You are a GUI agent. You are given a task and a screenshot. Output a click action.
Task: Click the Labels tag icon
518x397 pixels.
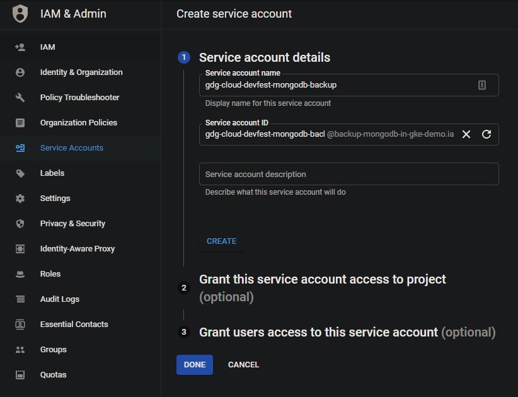point(20,173)
